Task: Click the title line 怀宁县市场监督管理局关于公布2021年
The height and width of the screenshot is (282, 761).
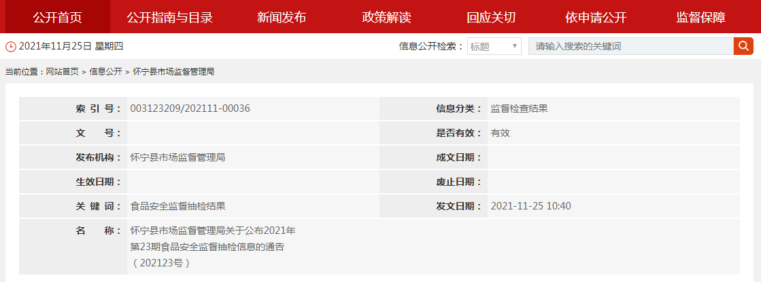Action: click(213, 230)
